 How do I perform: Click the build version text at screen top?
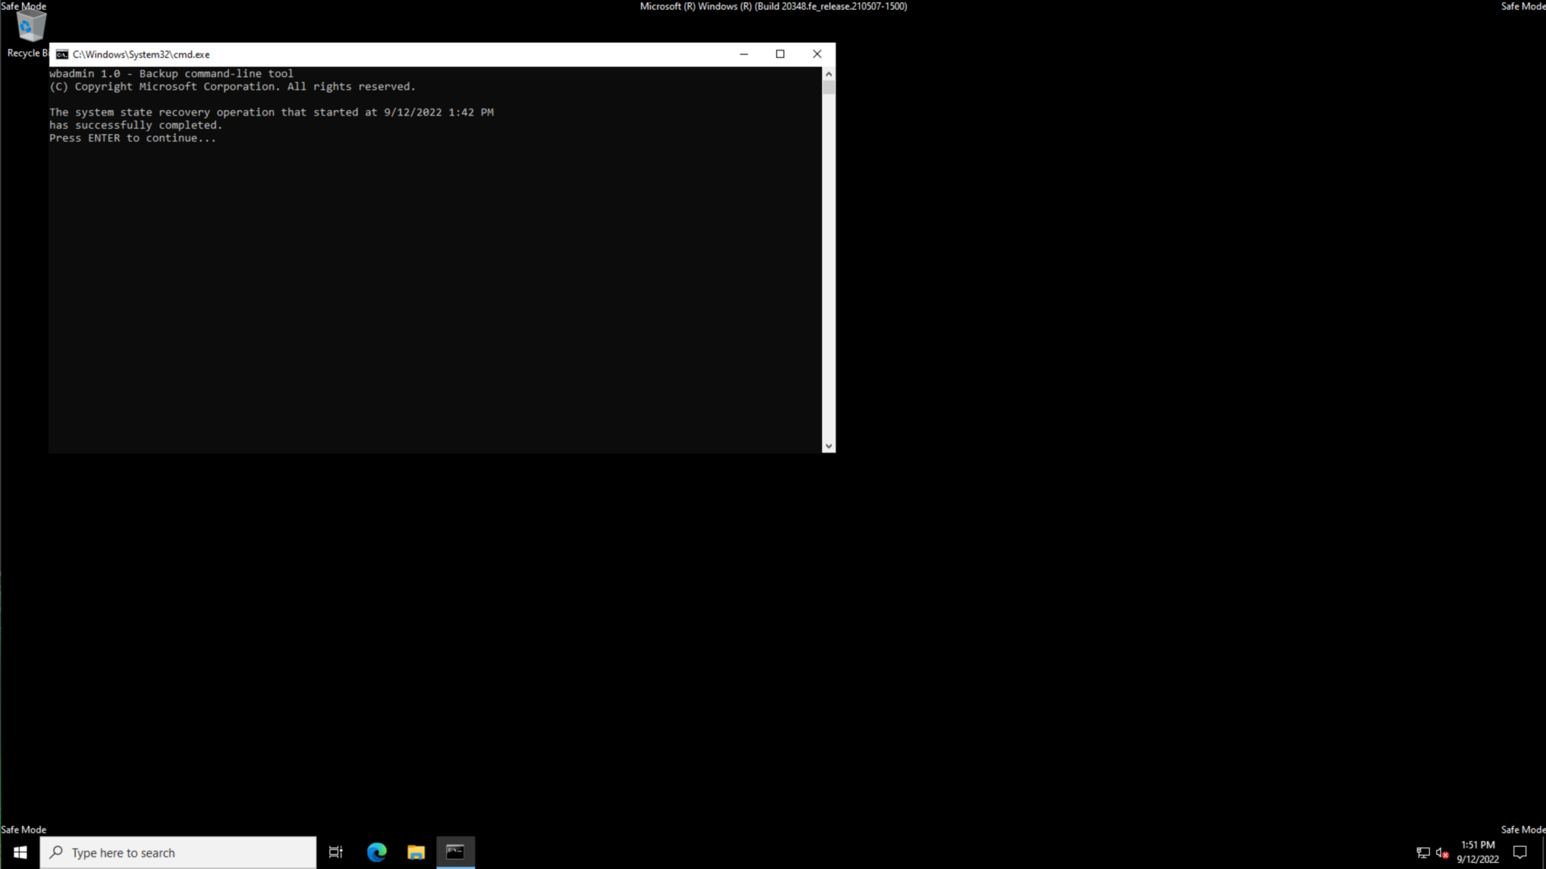click(772, 6)
